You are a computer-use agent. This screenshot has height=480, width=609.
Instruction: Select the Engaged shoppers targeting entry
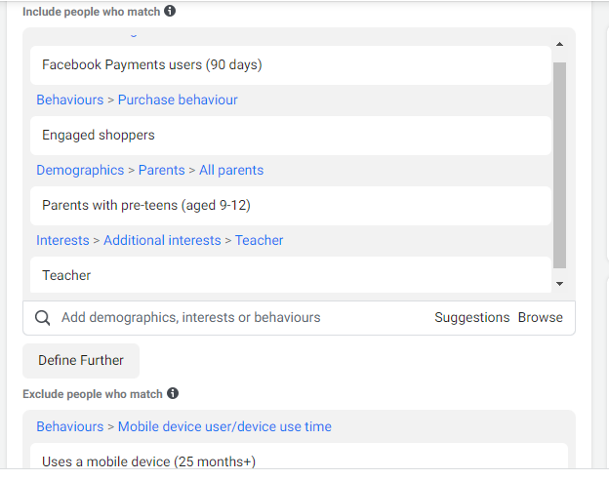[x=98, y=135]
